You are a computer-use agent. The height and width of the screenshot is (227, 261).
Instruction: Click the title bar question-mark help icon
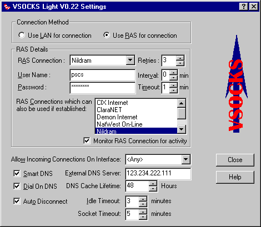244,7
